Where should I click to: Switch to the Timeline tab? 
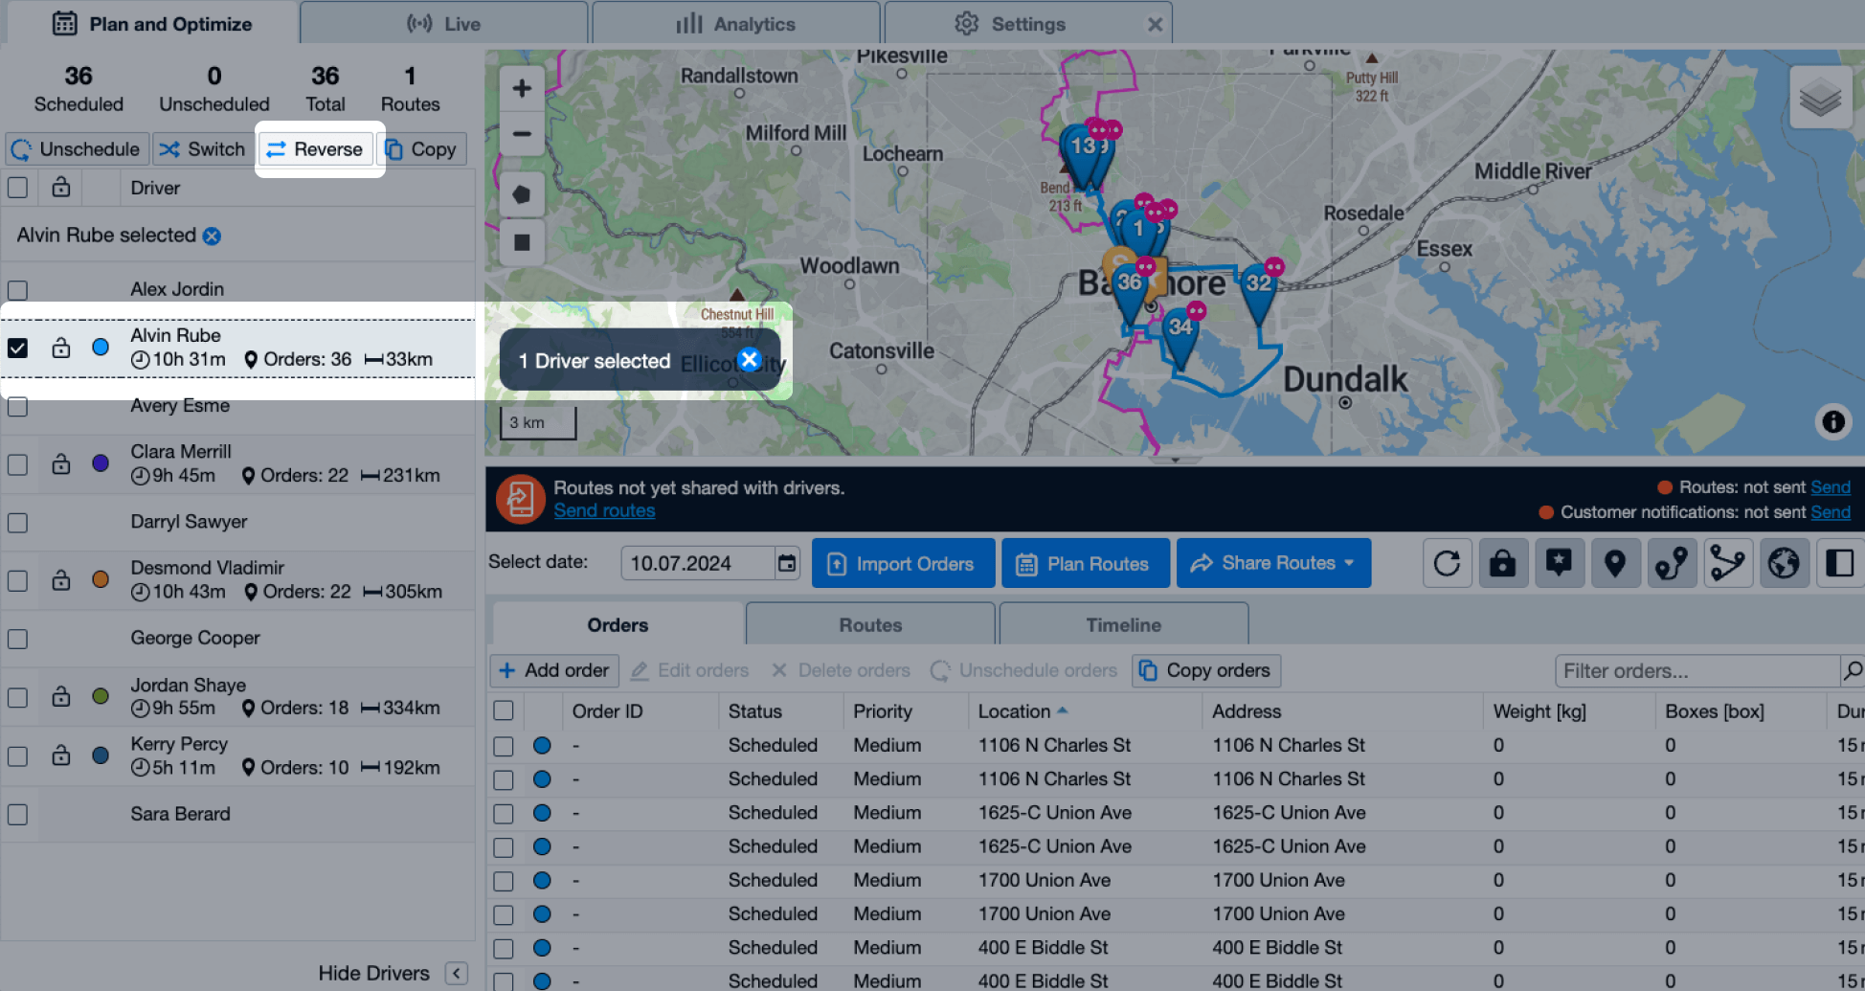coord(1123,624)
